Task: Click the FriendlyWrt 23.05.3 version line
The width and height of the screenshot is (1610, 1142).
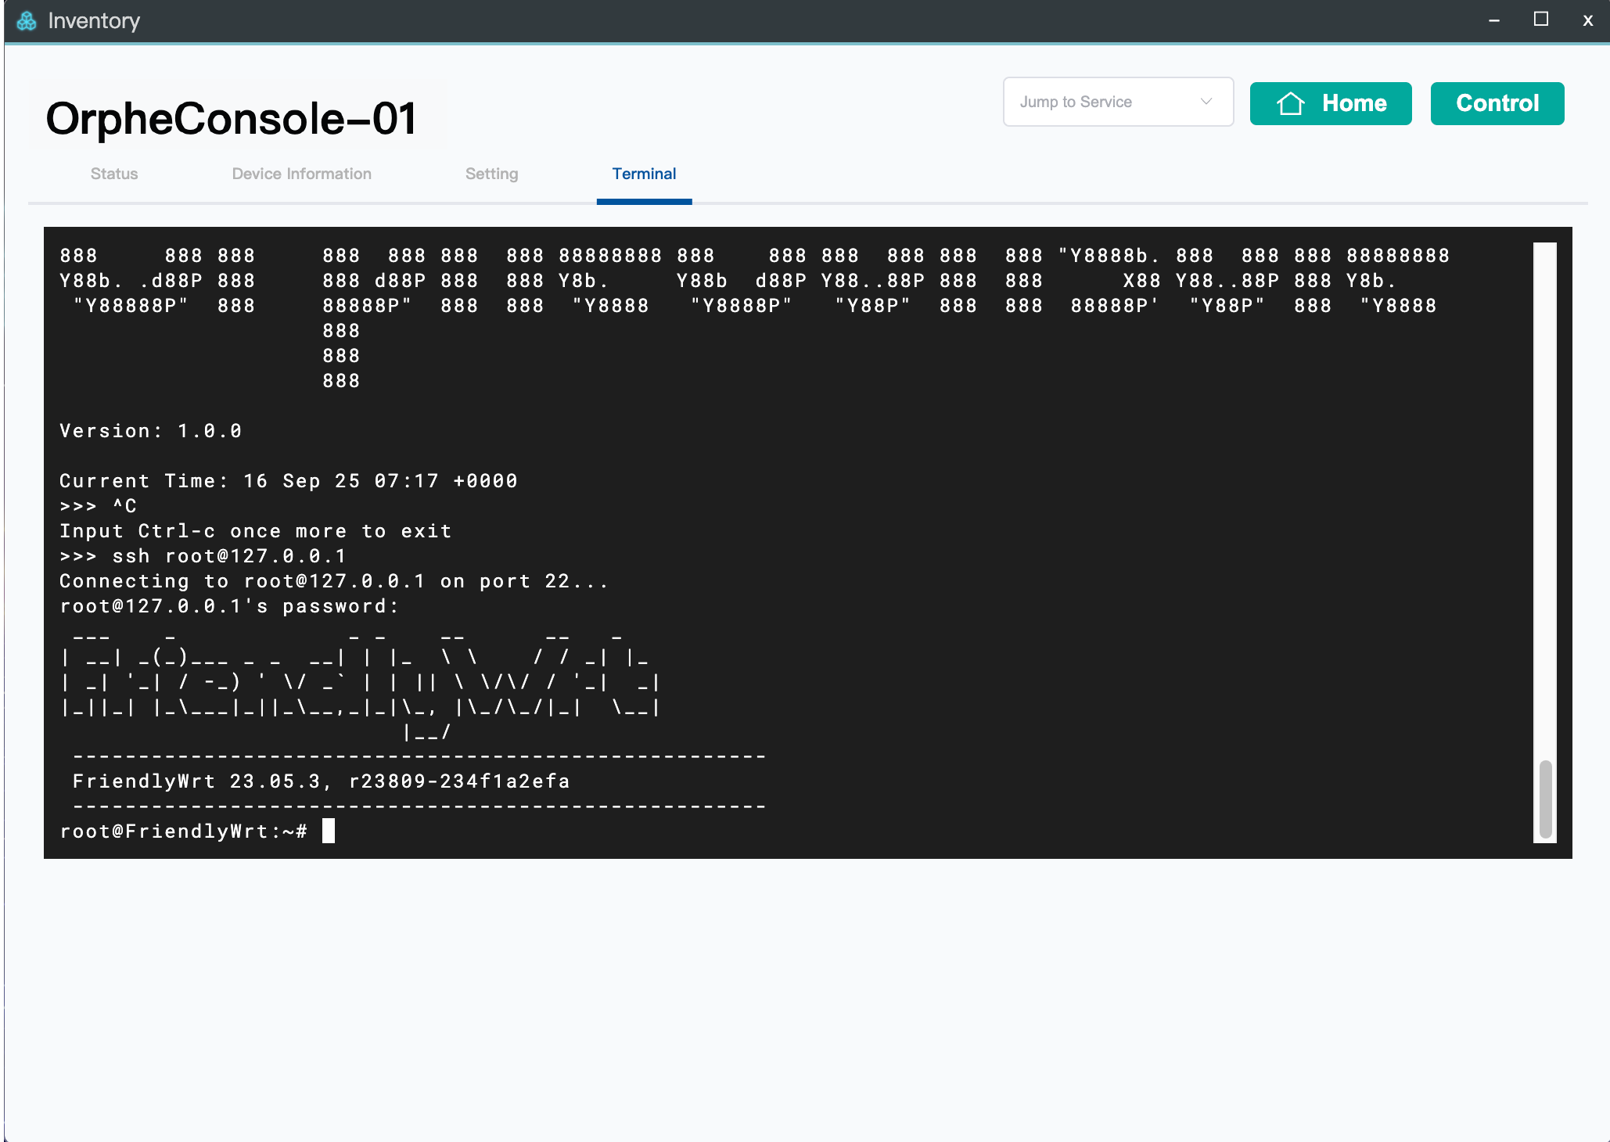Action: click(321, 781)
